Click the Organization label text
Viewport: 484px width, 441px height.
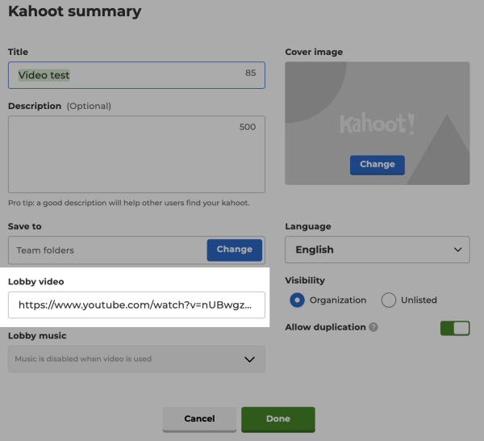point(338,300)
